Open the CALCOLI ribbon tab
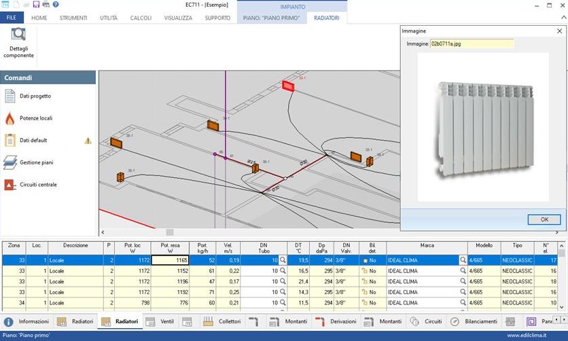This screenshot has height=341, width=568. (141, 18)
